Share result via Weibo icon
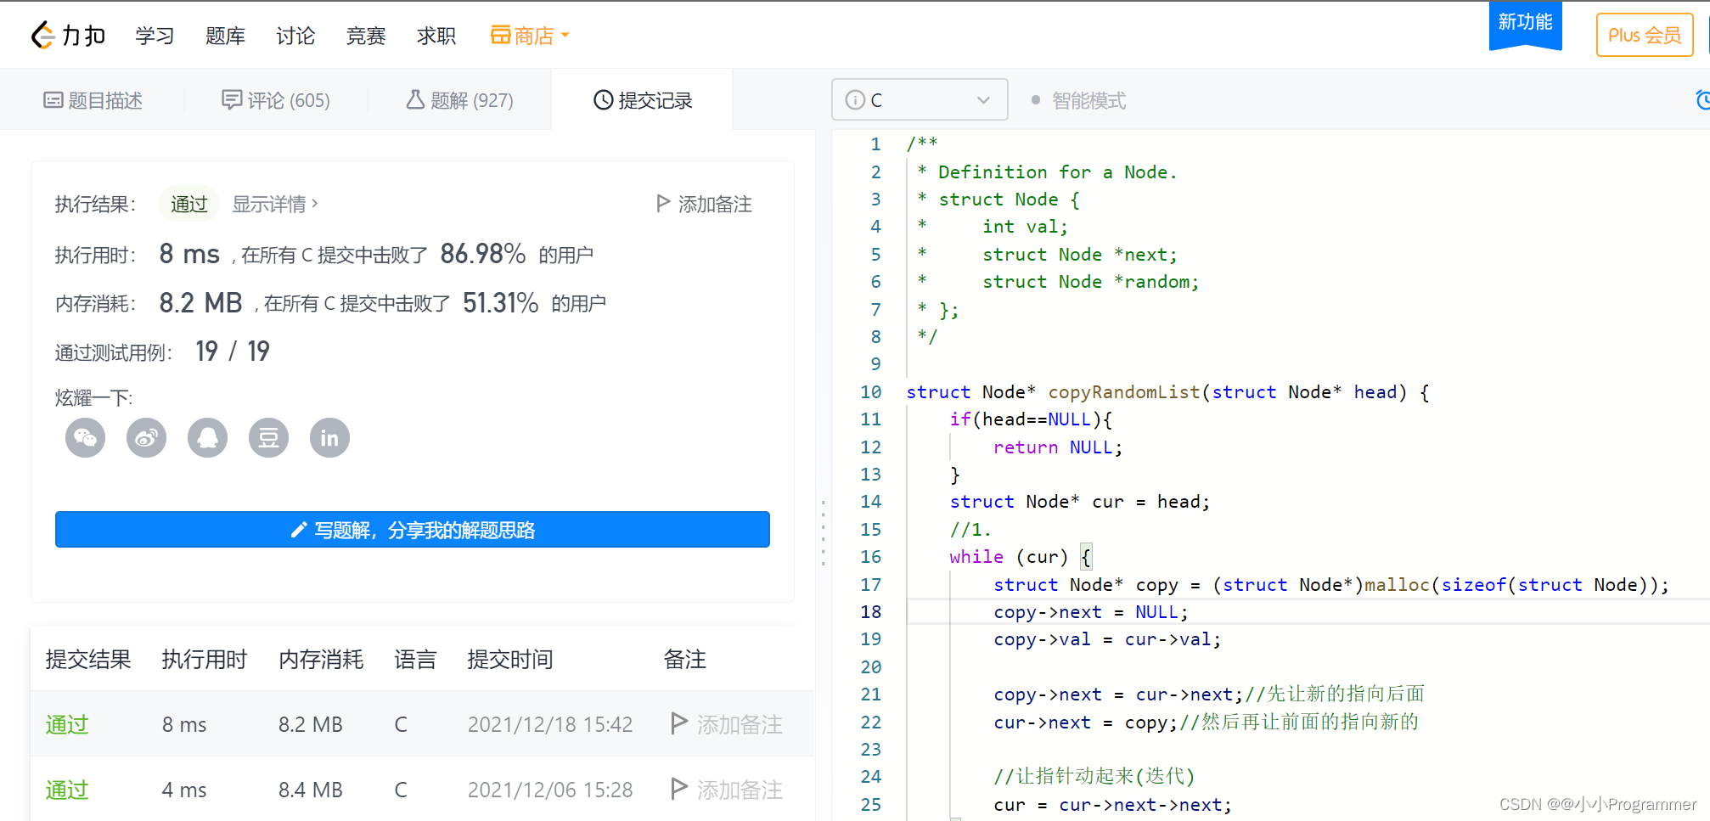Image resolution: width=1710 pixels, height=821 pixels. pyautogui.click(x=147, y=438)
